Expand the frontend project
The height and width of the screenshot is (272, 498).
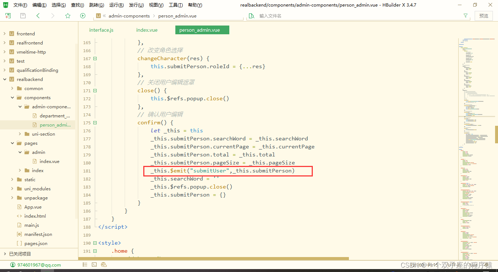(x=4, y=34)
